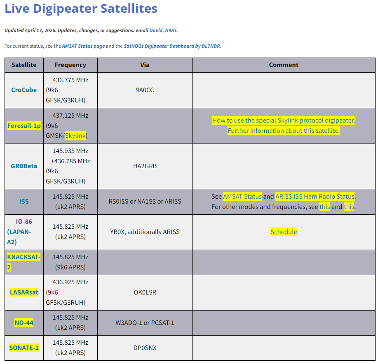Click the 436.775 MHz CroCube frequency

click(70, 80)
